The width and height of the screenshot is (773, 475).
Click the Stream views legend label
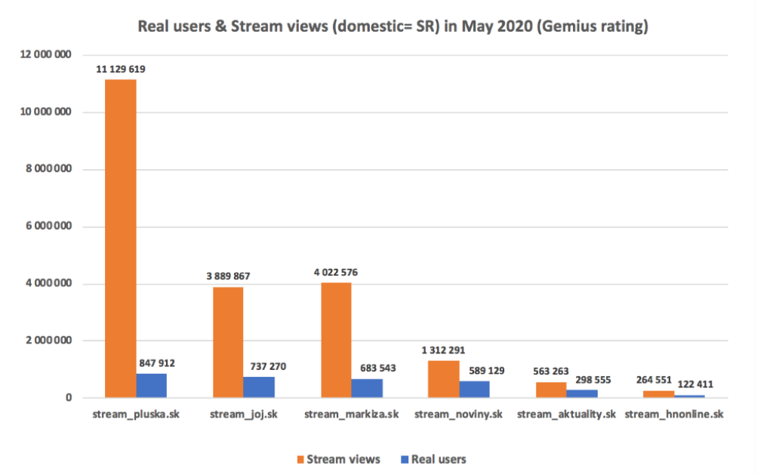[x=343, y=460]
